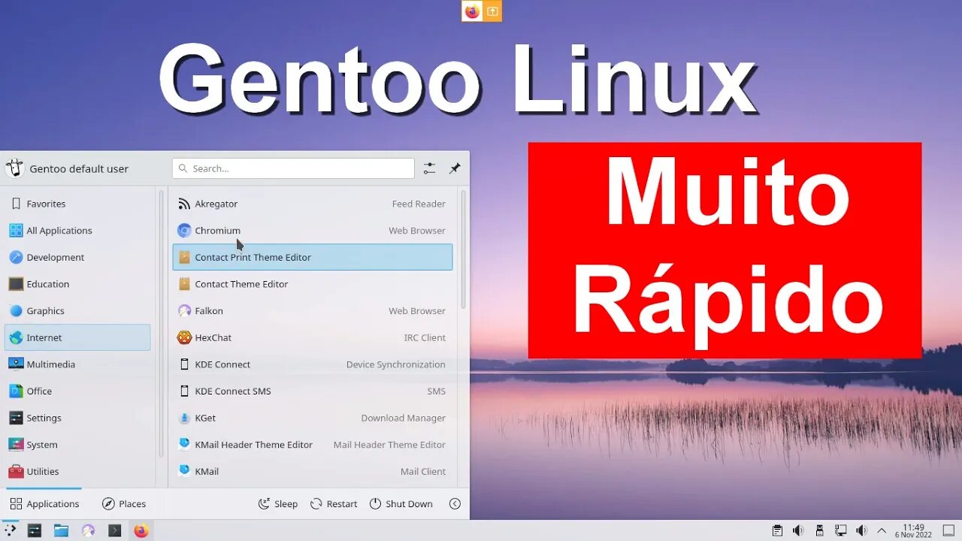Open Contact Print Theme Editor

tap(313, 257)
